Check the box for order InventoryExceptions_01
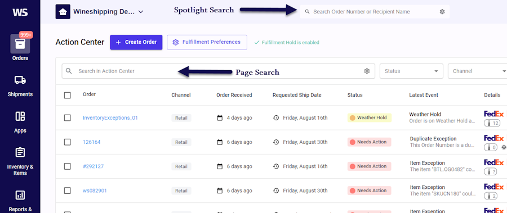This screenshot has height=213, width=507. coord(67,118)
